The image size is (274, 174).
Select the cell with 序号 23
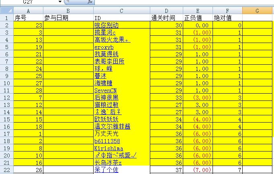coord(28,25)
